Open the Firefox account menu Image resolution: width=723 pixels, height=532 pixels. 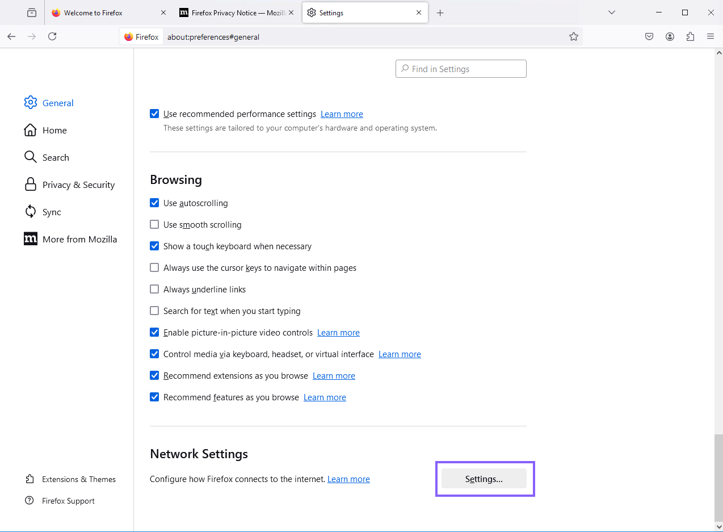pyautogui.click(x=670, y=36)
